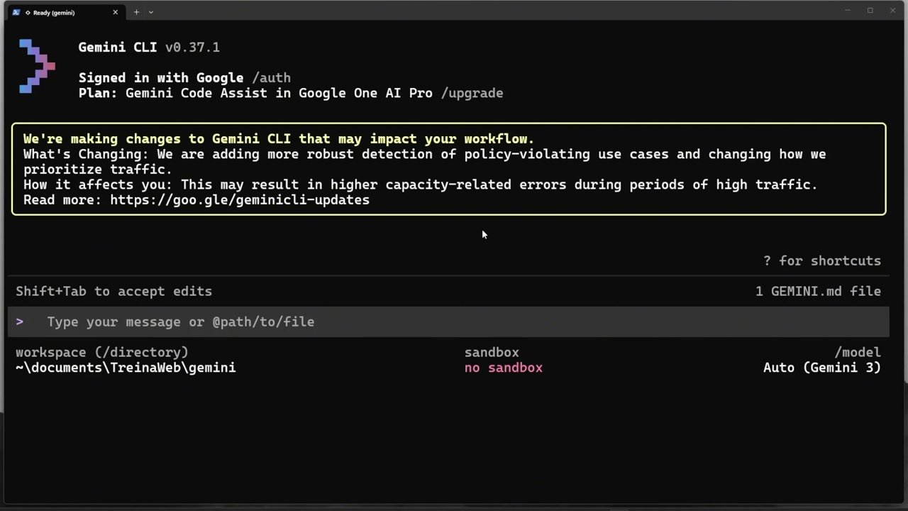Click the yellow workflow changes headline
Image resolution: width=908 pixels, height=511 pixels.
[279, 139]
